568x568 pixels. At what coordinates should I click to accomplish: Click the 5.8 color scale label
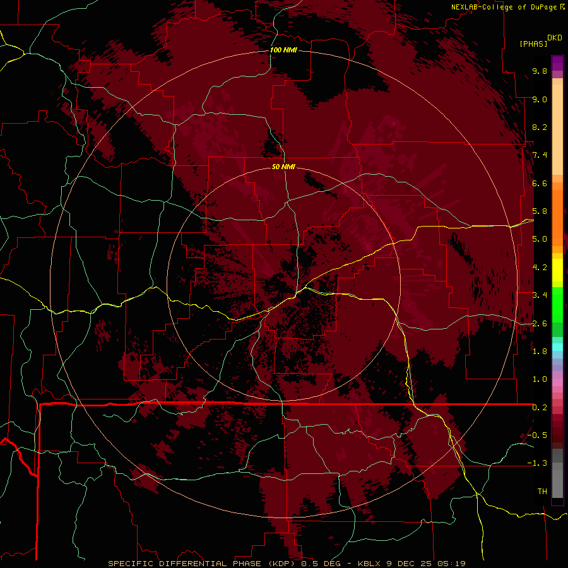click(540, 211)
